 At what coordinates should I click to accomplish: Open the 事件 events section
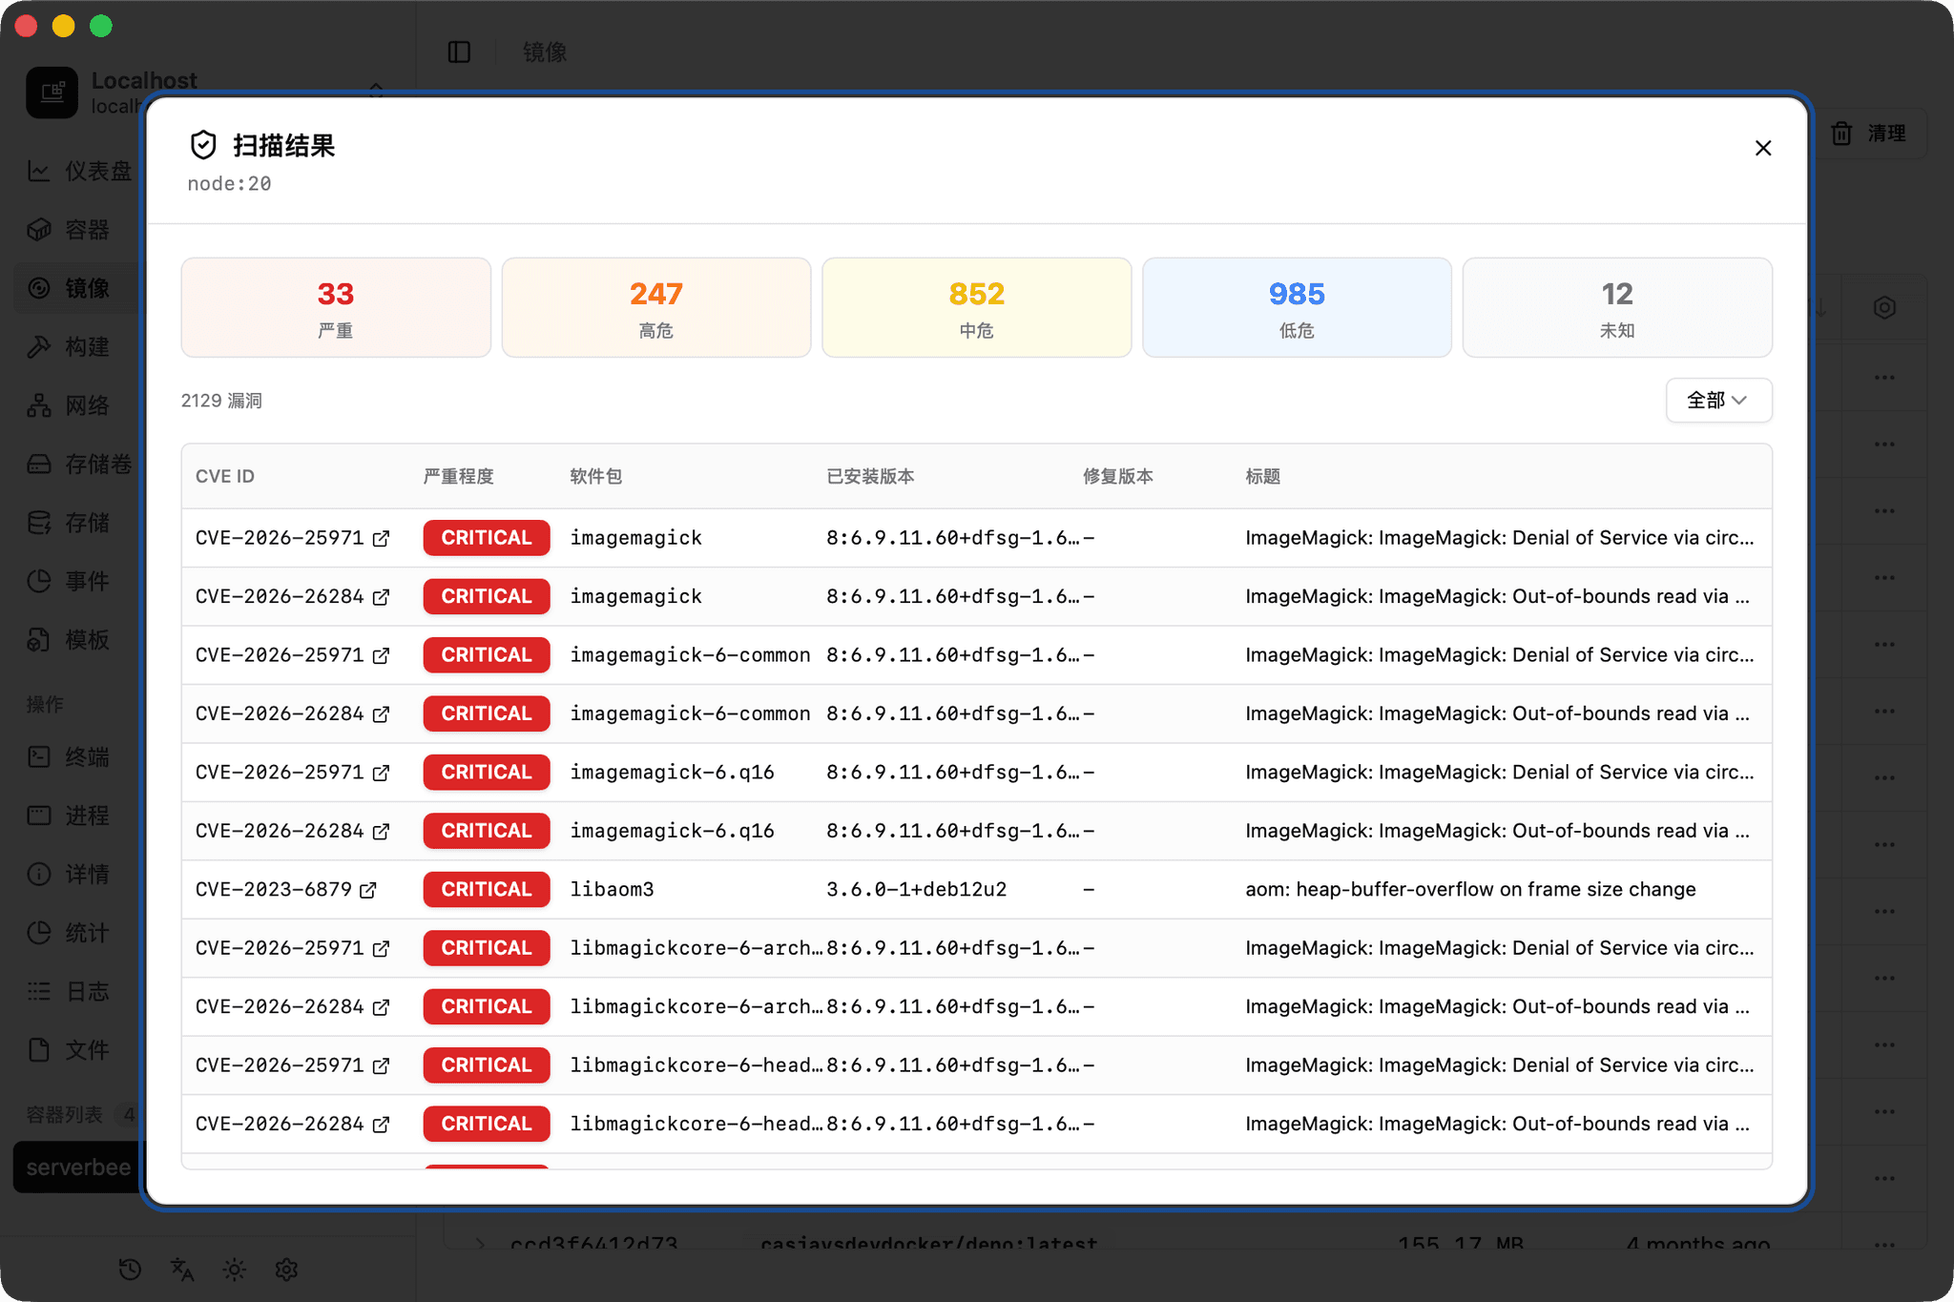pos(86,581)
